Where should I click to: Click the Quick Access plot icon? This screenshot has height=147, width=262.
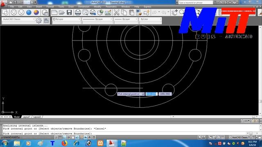click(32, 2)
